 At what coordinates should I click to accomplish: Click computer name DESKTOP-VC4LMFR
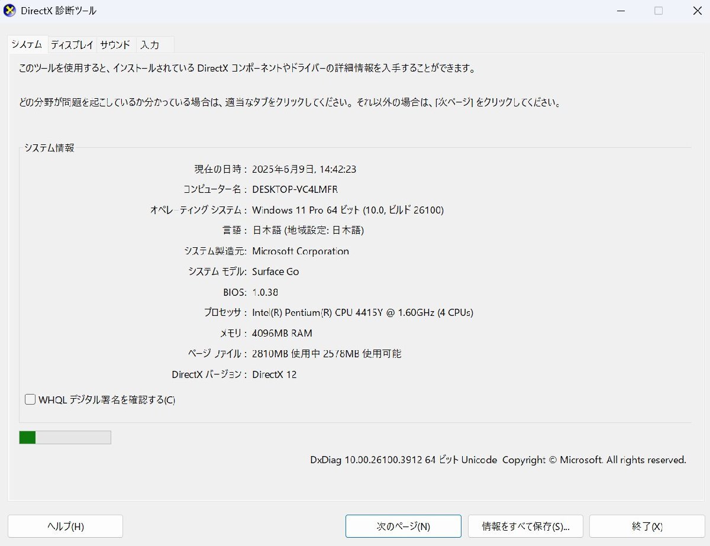click(295, 189)
